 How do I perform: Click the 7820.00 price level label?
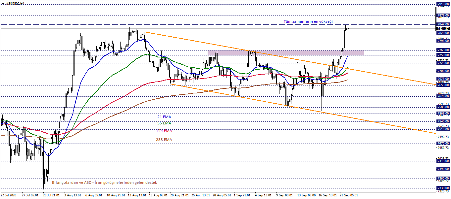(x=443, y=33)
